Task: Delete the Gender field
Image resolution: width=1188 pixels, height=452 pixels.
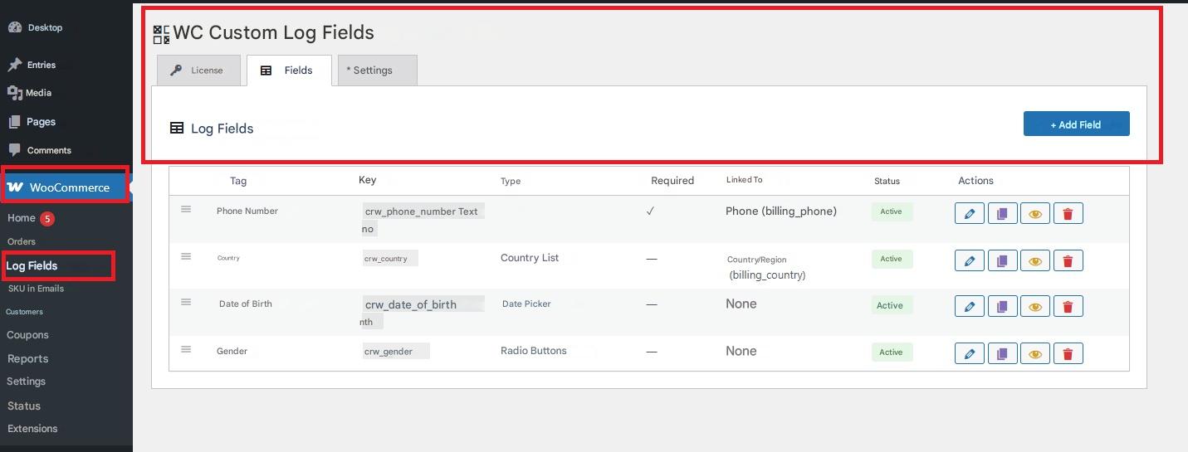Action: [1068, 354]
